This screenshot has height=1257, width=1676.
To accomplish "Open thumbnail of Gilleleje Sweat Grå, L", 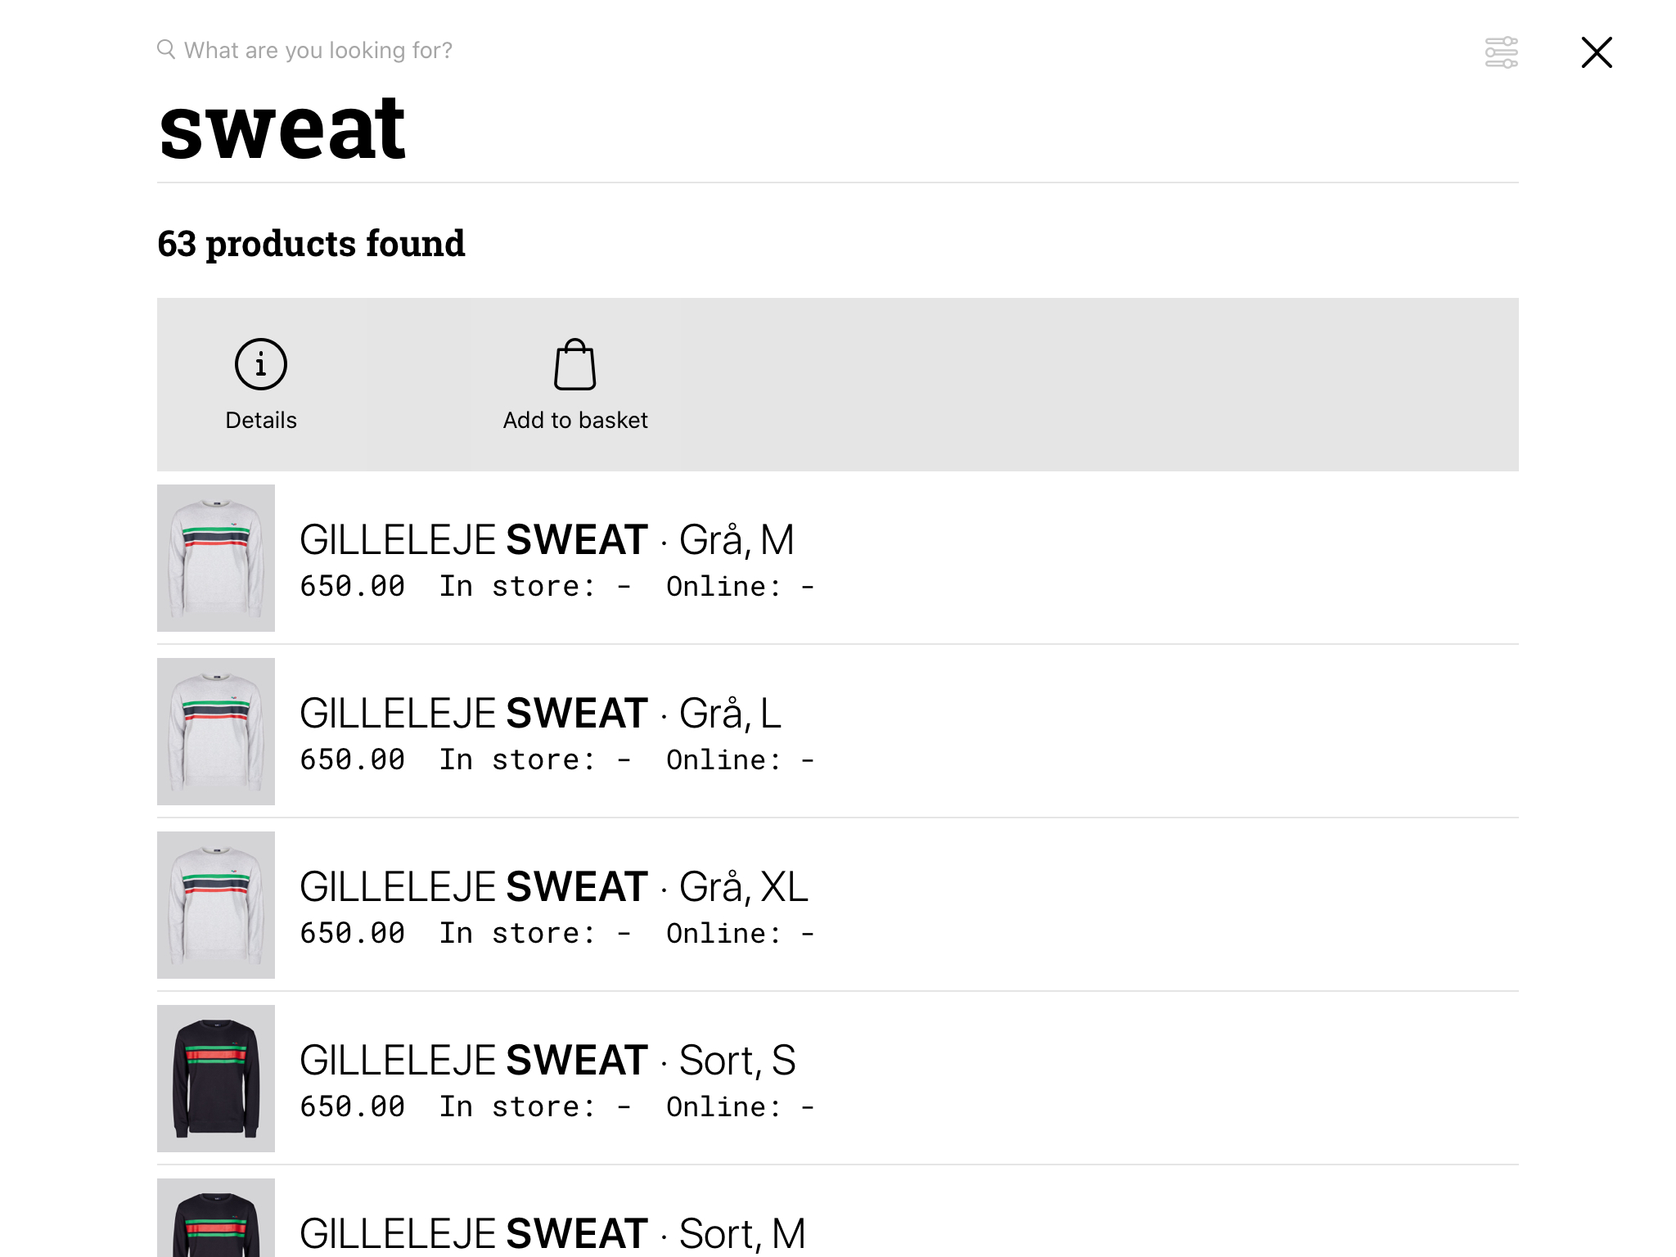I will tap(216, 732).
